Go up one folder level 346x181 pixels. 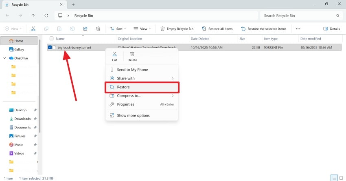33,15
